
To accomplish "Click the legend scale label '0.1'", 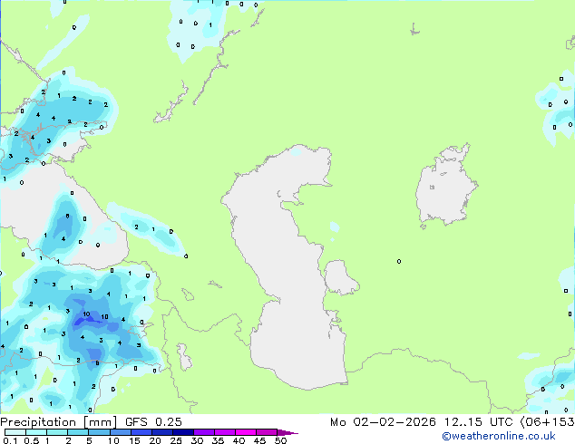I will tap(10, 440).
